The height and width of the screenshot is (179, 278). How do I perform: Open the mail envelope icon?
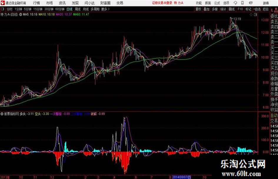(x=251, y=3)
